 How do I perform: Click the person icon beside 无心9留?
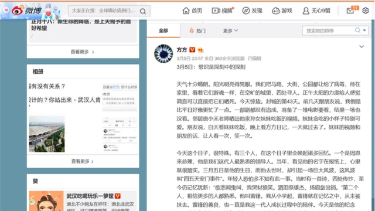(306, 11)
